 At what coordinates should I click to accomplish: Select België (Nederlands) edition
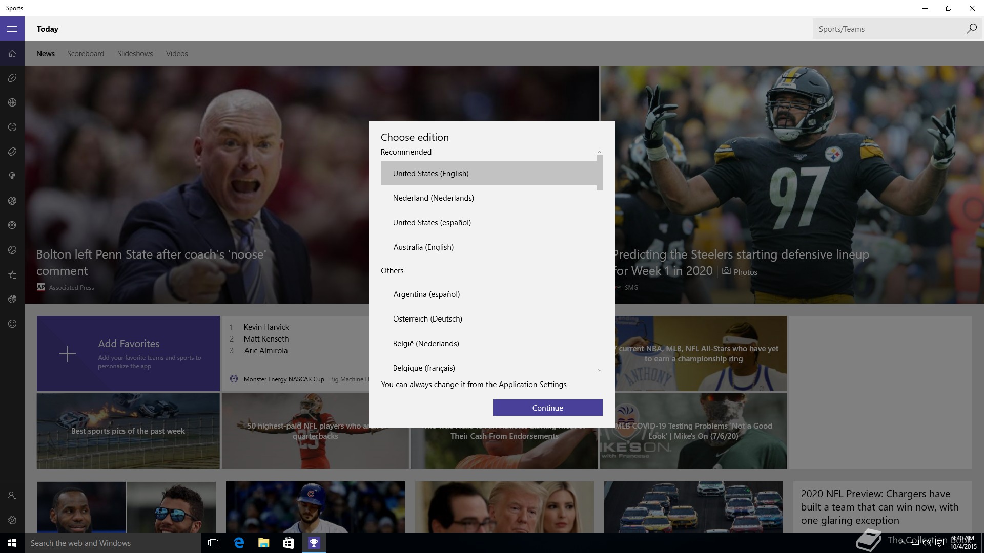click(x=489, y=343)
